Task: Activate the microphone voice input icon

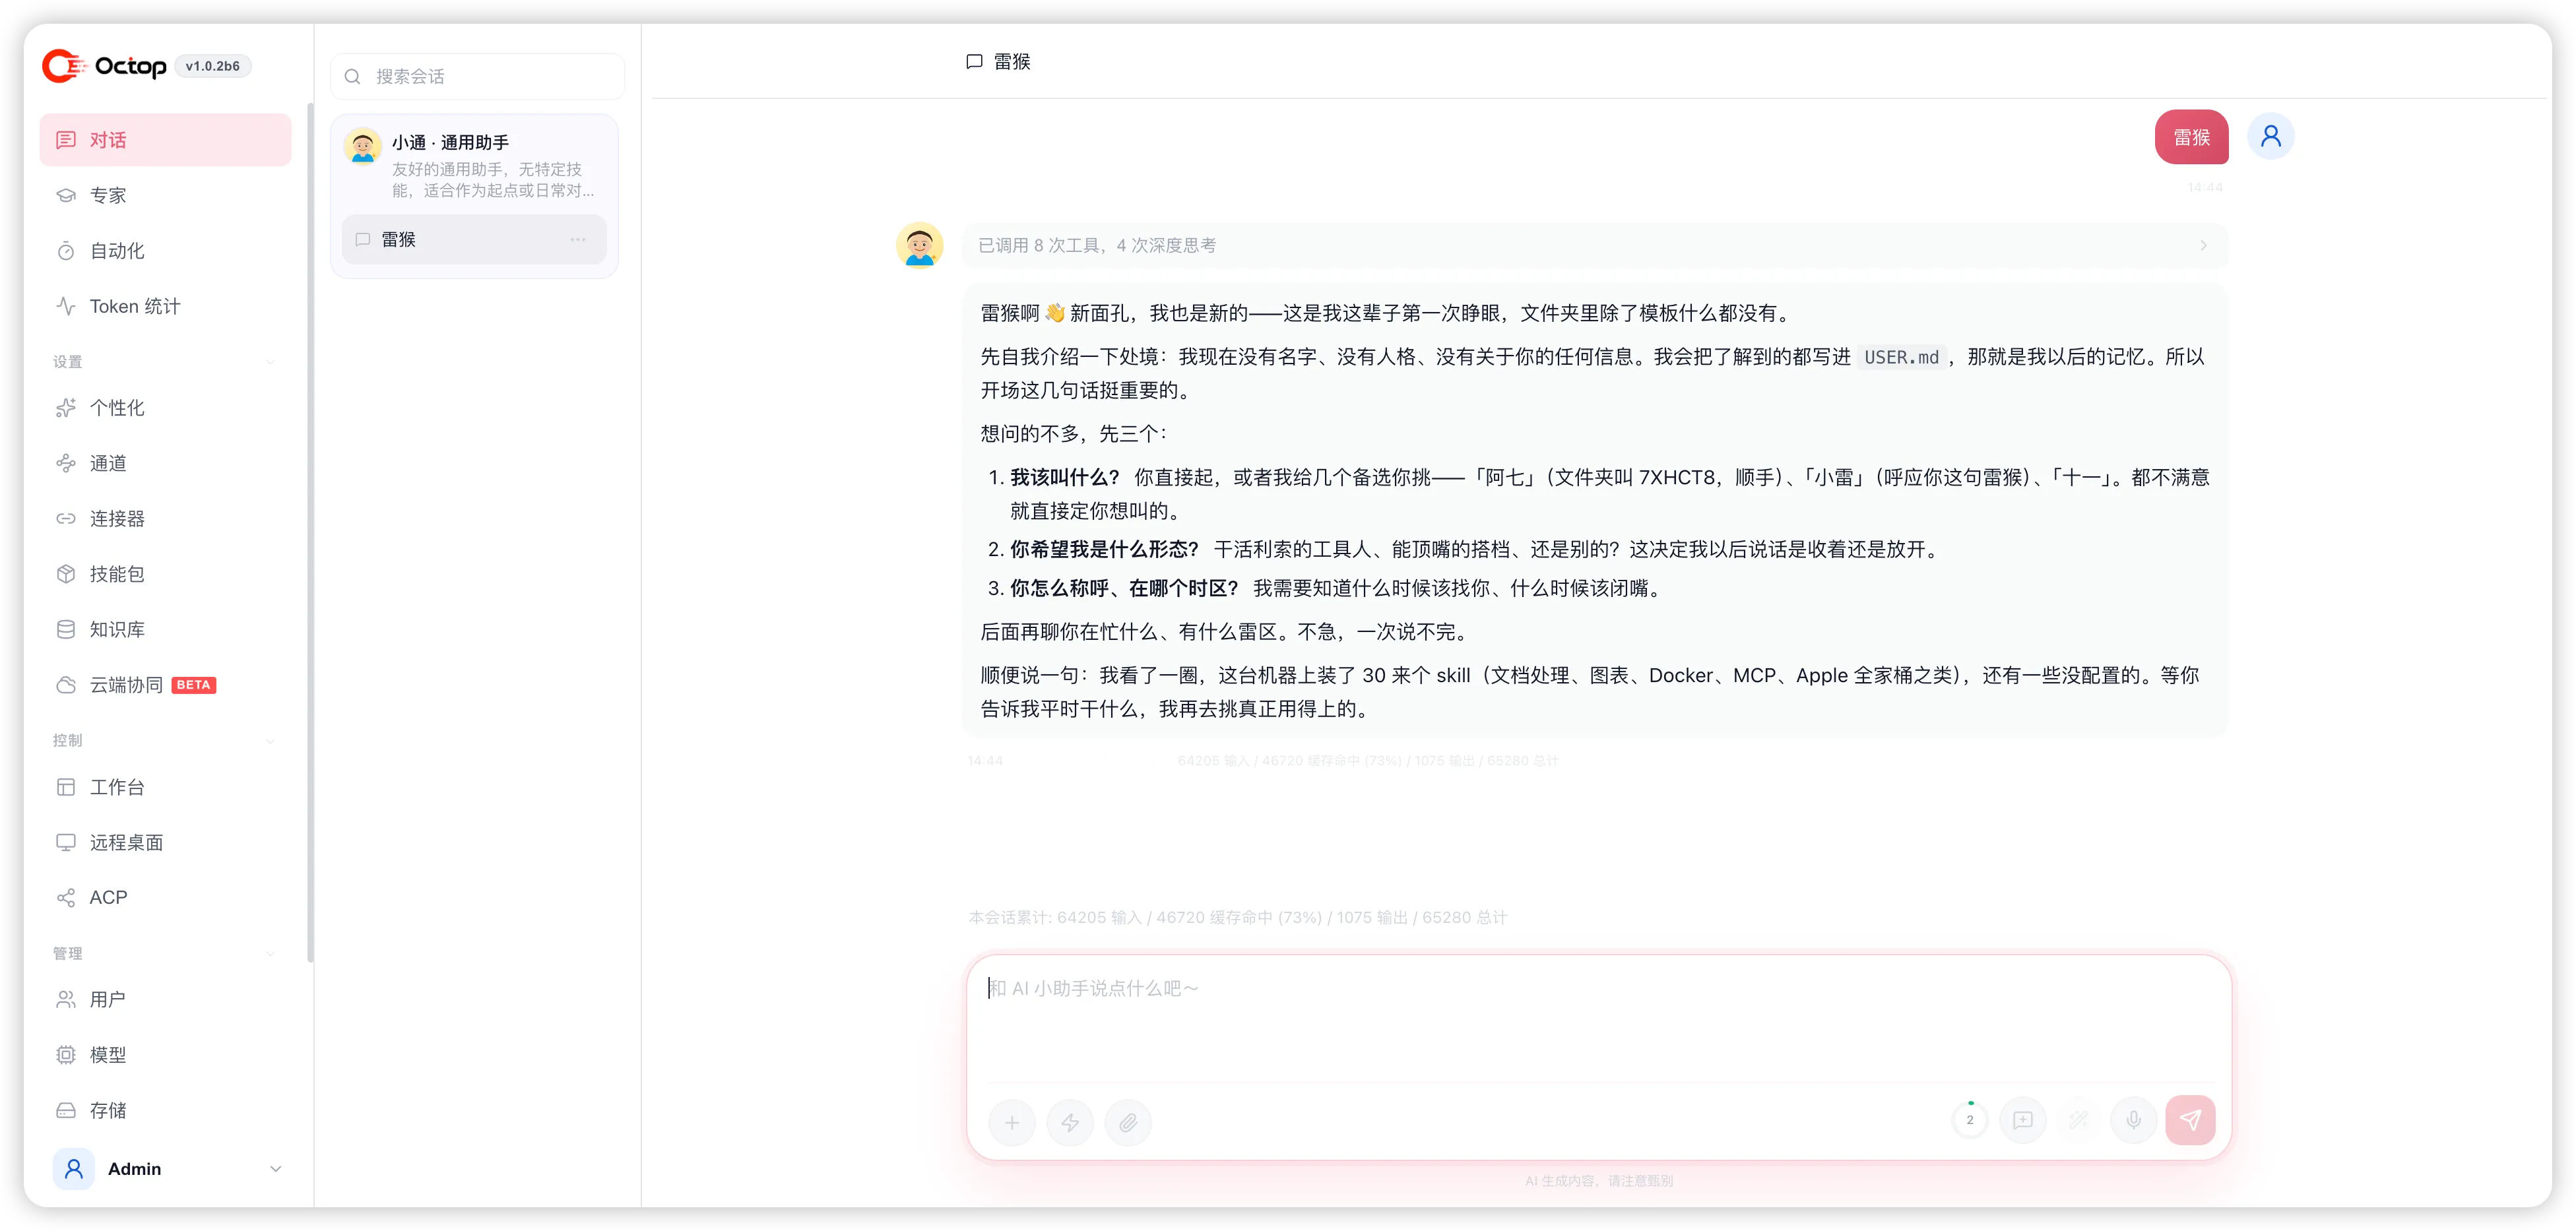Action: [2133, 1120]
